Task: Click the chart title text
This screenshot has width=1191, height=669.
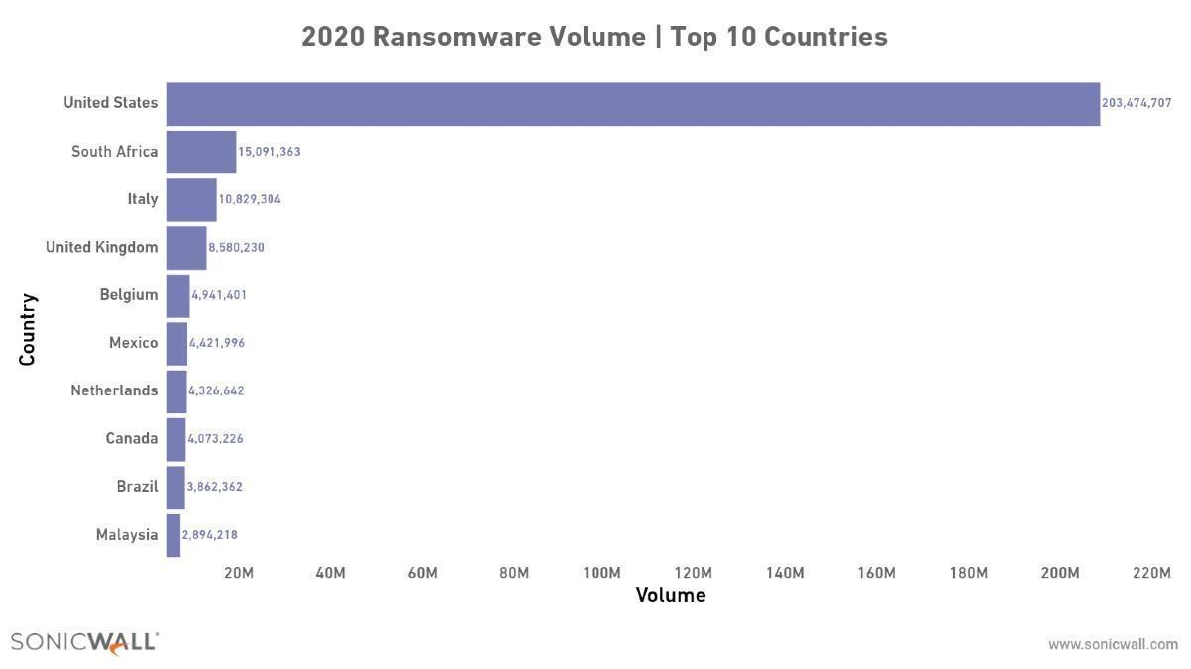Action: coord(595,37)
